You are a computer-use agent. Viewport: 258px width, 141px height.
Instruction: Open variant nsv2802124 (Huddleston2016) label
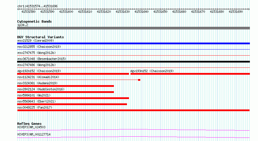click(x=41, y=89)
